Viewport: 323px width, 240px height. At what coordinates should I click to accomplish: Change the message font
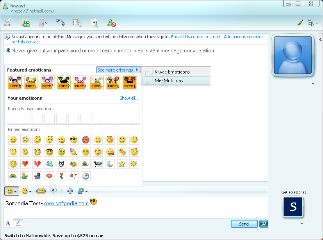pyautogui.click(x=70, y=191)
